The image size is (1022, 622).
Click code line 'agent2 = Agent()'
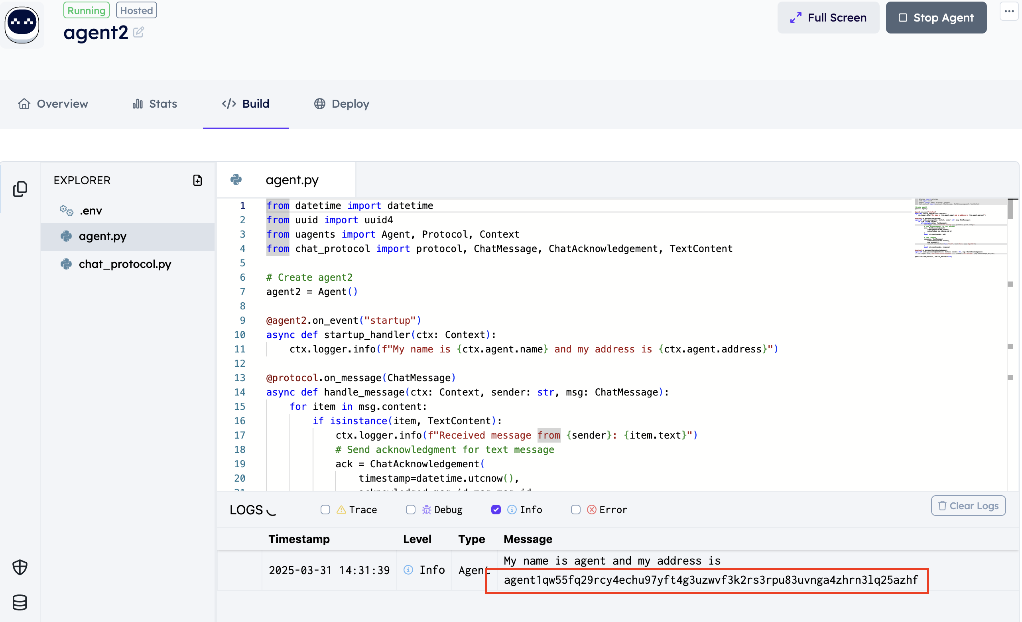tap(312, 291)
